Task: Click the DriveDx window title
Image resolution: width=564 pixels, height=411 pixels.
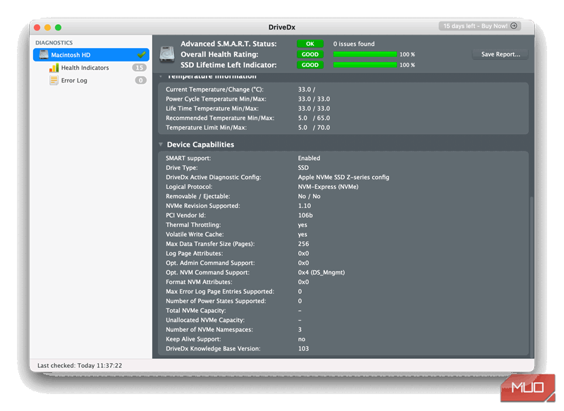Action: coord(281,27)
